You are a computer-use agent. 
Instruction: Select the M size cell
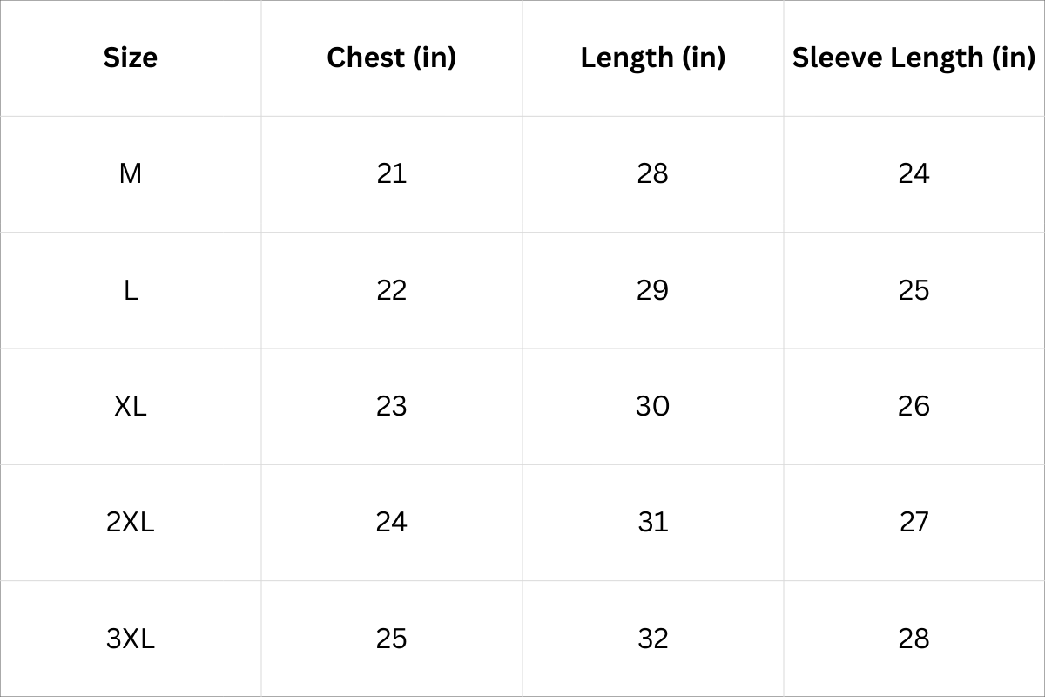(x=131, y=174)
